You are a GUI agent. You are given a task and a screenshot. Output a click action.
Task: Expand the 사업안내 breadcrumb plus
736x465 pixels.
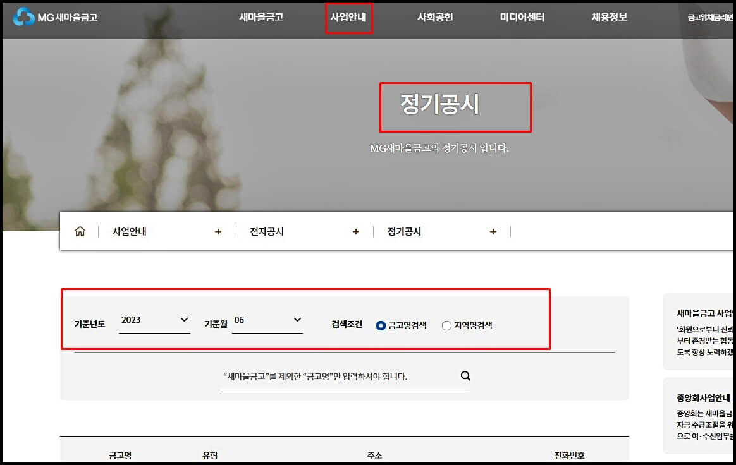point(218,232)
